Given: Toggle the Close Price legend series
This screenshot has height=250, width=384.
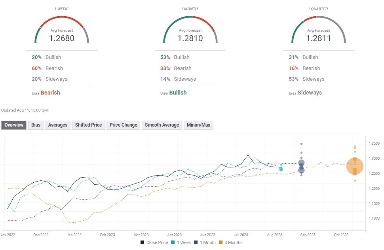Looking at the screenshot, I should pos(154,242).
